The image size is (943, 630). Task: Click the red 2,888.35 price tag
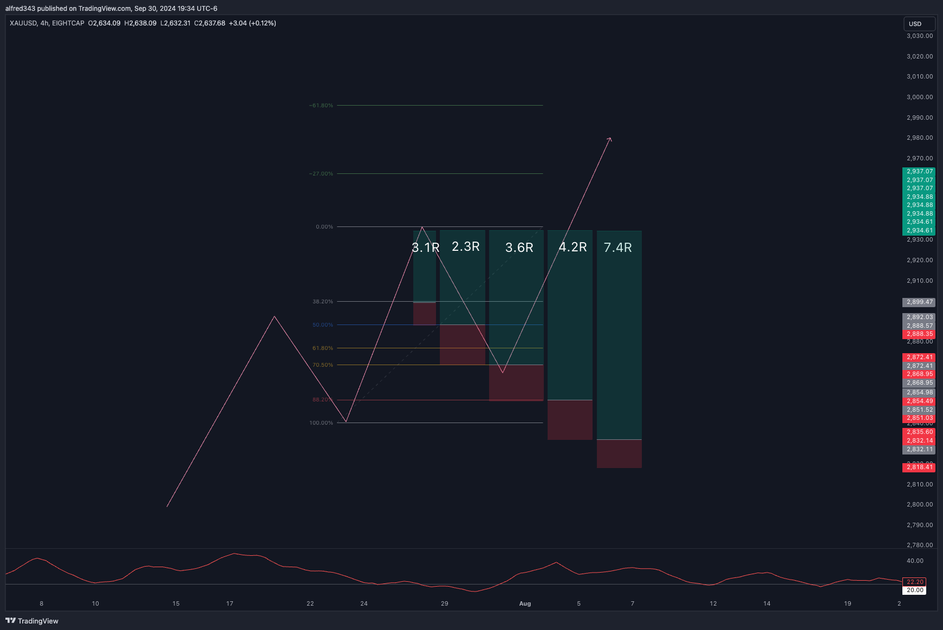(x=919, y=334)
